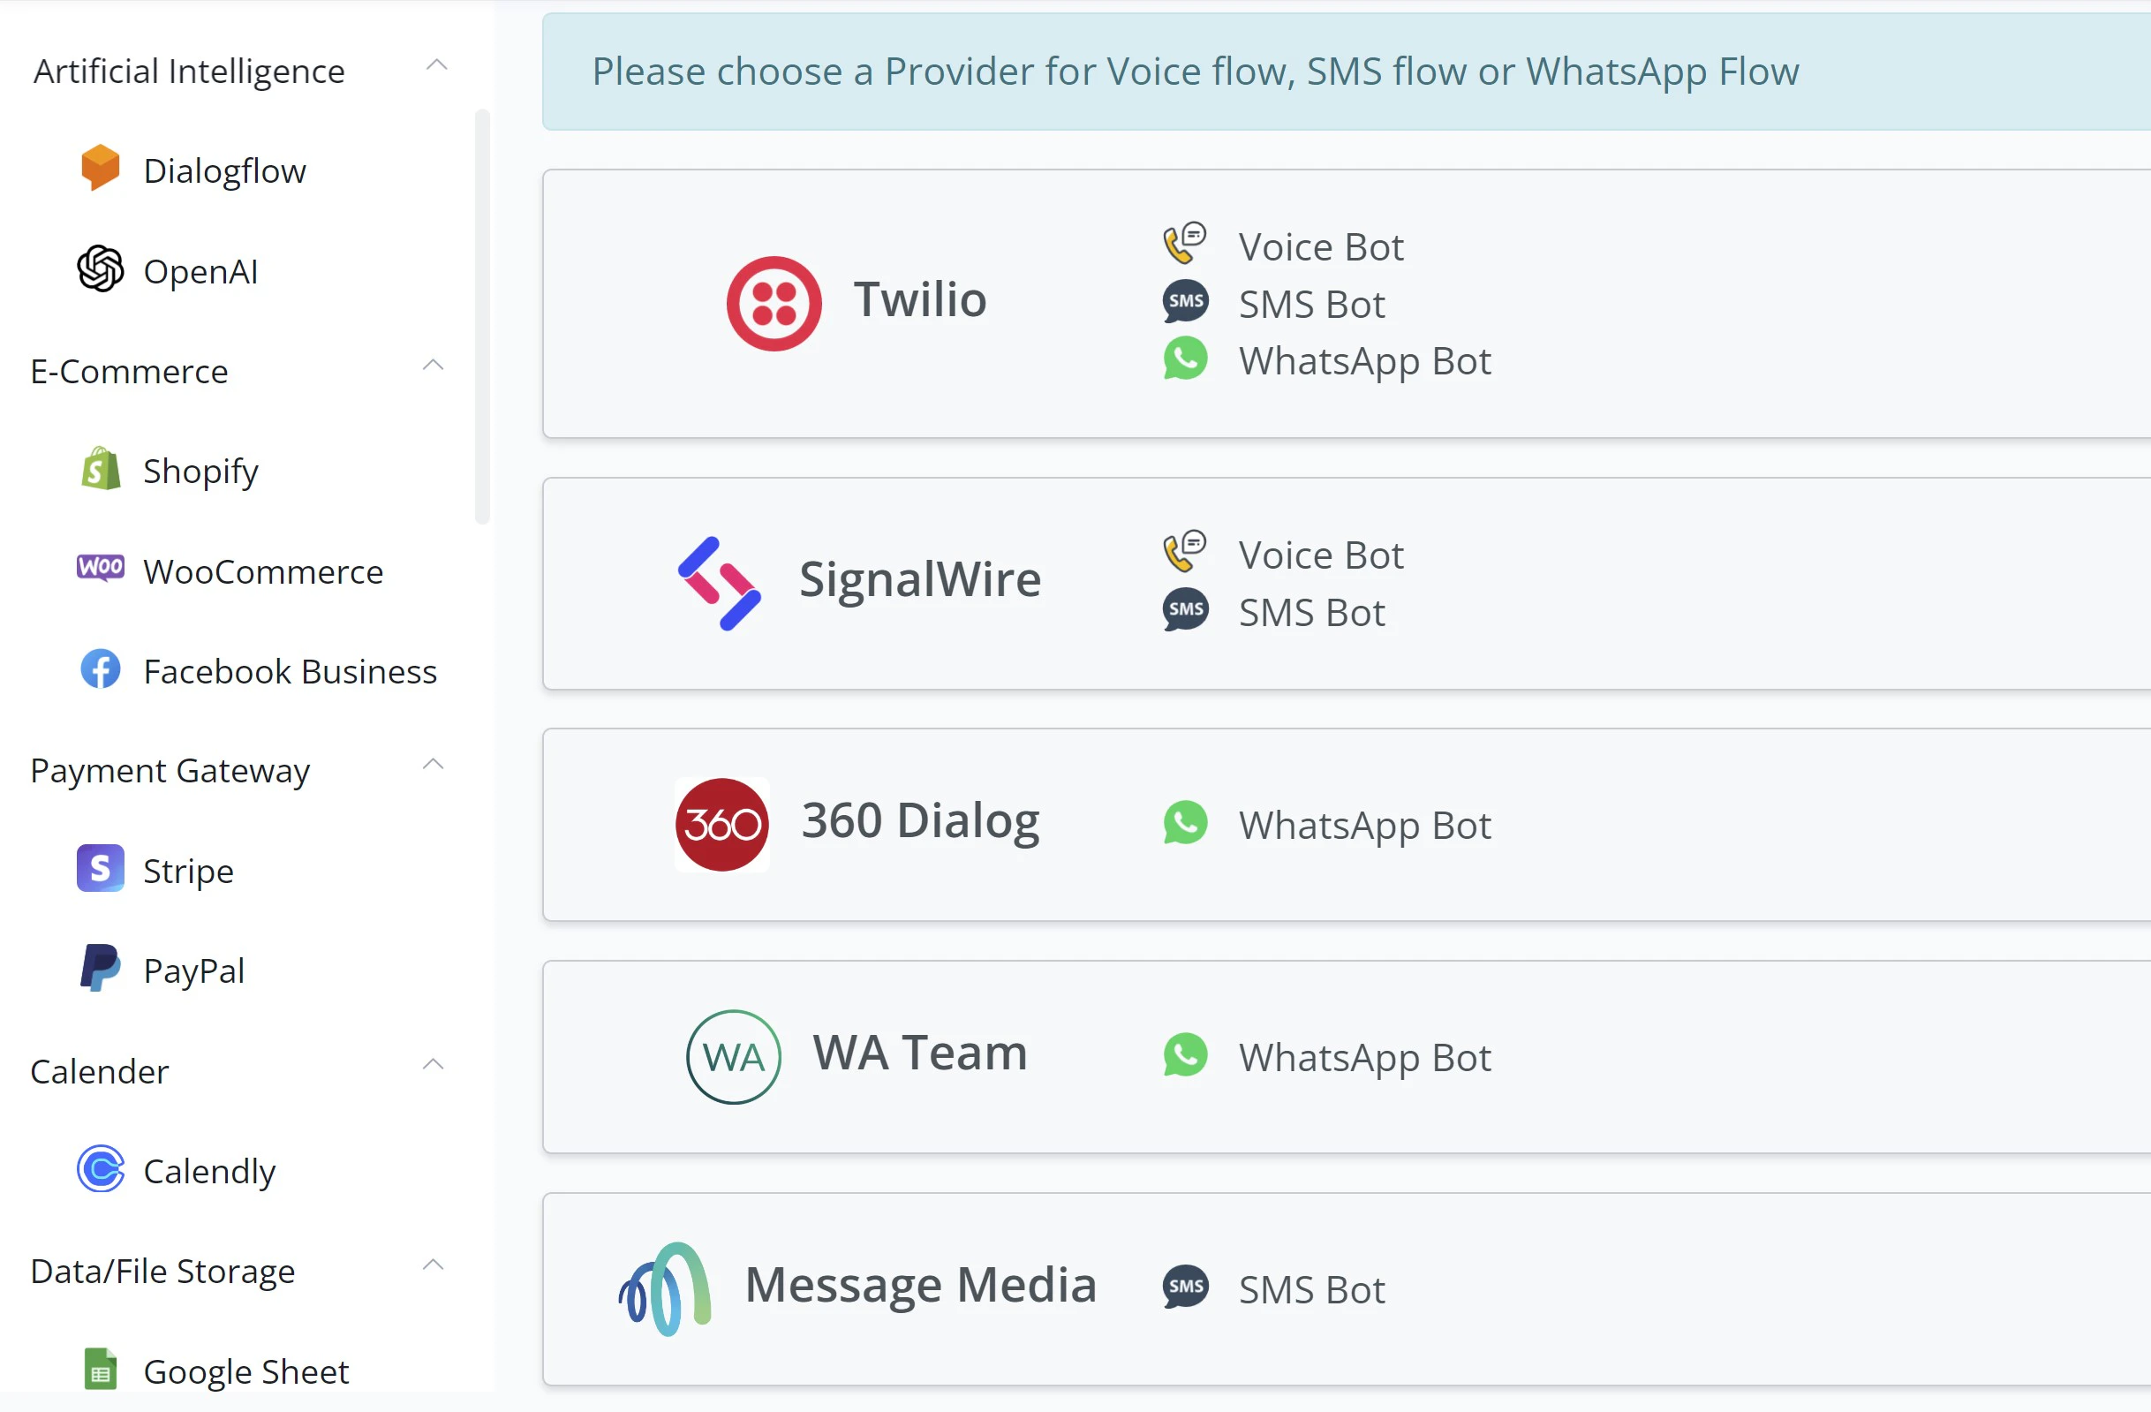Click the Calendly icon
Image resolution: width=2151 pixels, height=1412 pixels.
[100, 1169]
